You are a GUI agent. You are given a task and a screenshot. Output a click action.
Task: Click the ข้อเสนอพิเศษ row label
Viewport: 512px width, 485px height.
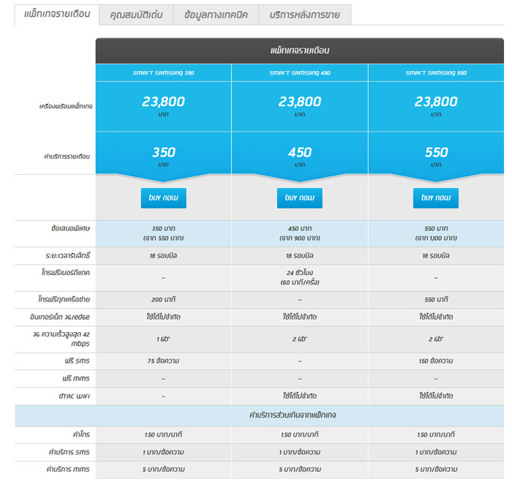coord(70,228)
